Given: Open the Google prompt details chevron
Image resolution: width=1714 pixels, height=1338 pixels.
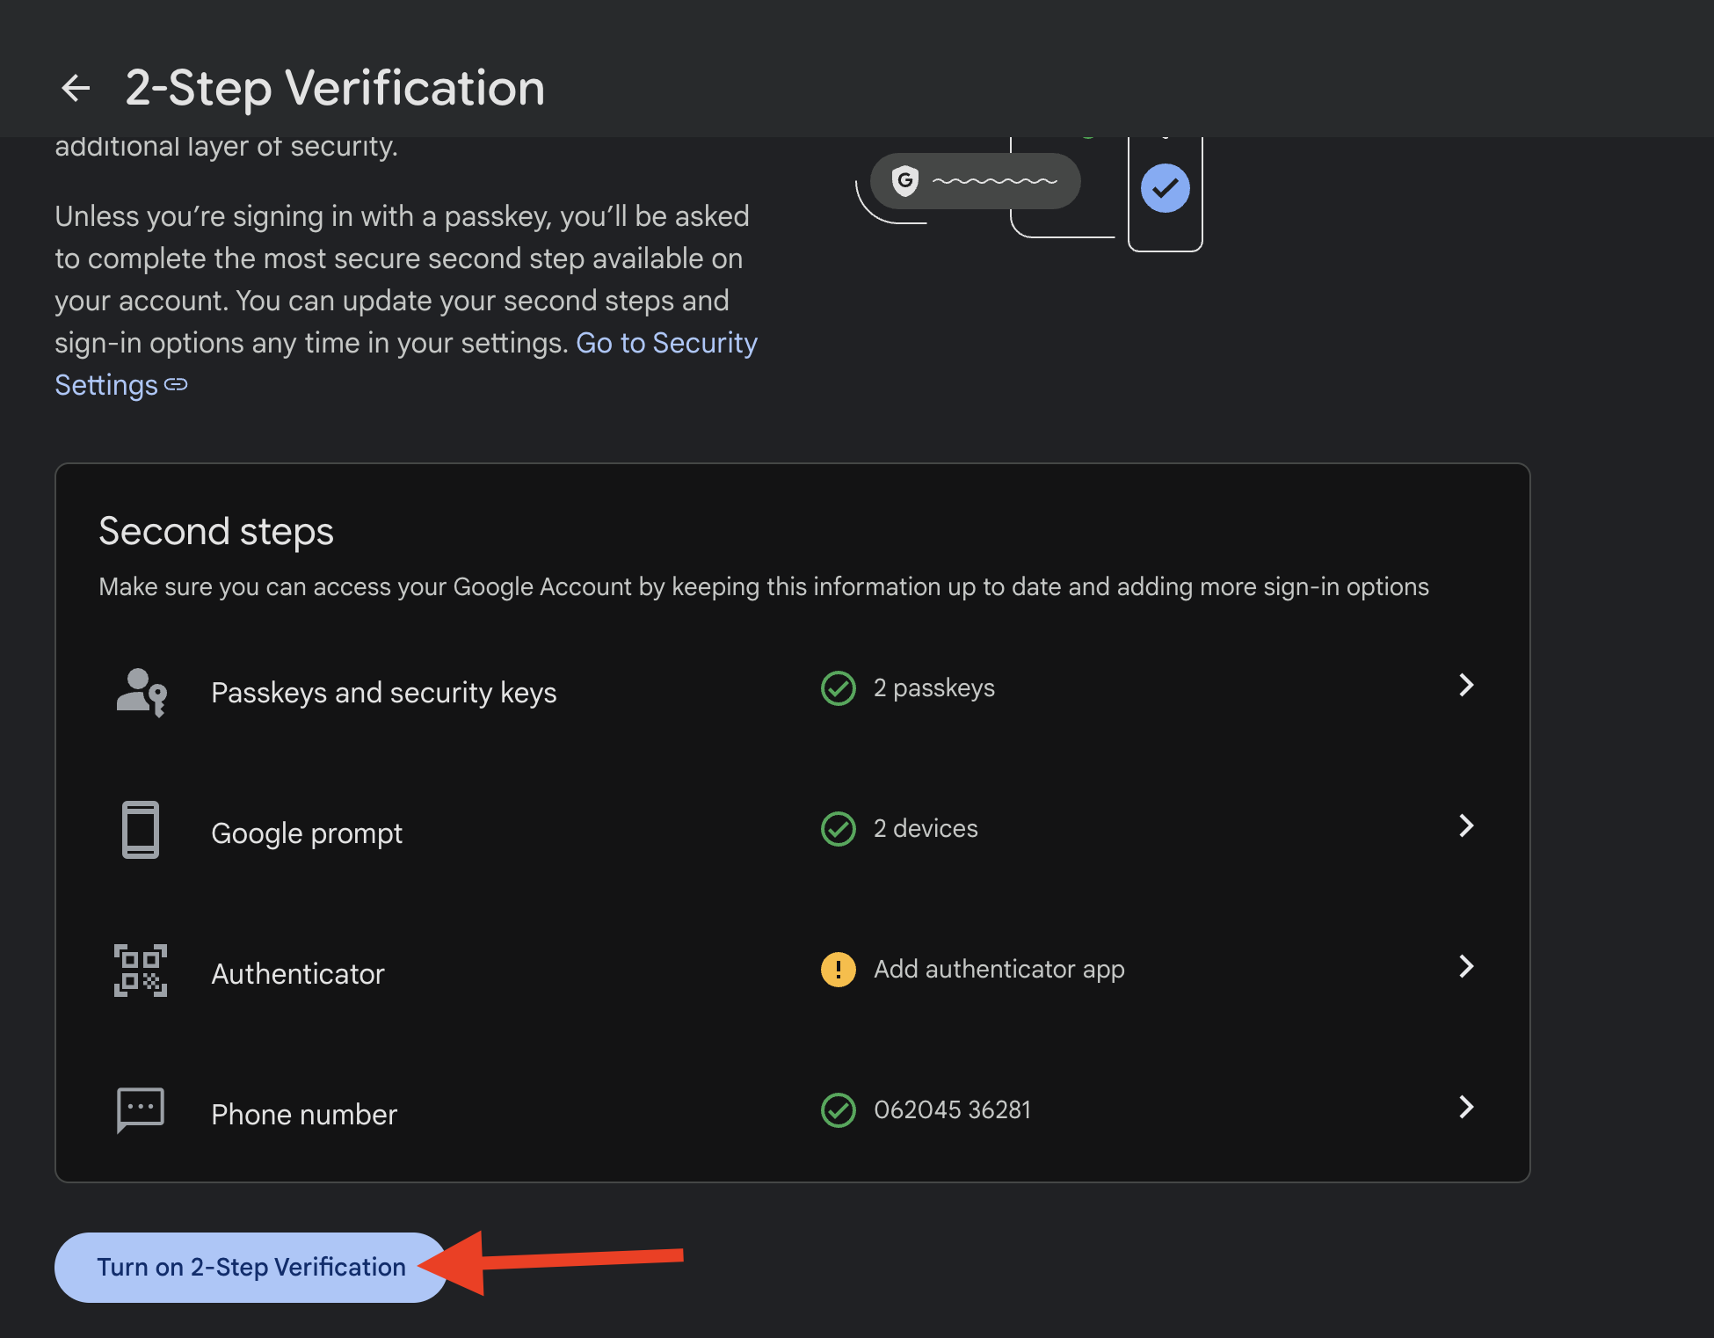Looking at the screenshot, I should tap(1466, 826).
